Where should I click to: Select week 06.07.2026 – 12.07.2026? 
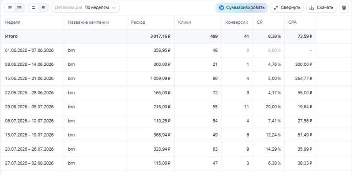[x=29, y=121]
